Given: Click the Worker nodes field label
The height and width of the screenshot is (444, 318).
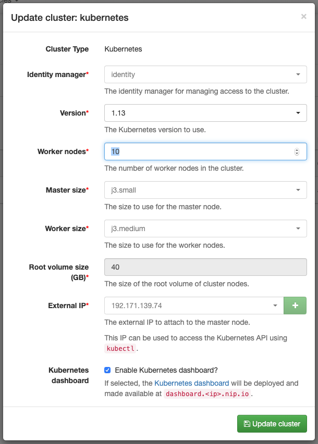Looking at the screenshot, I should pyautogui.click(x=61, y=151).
